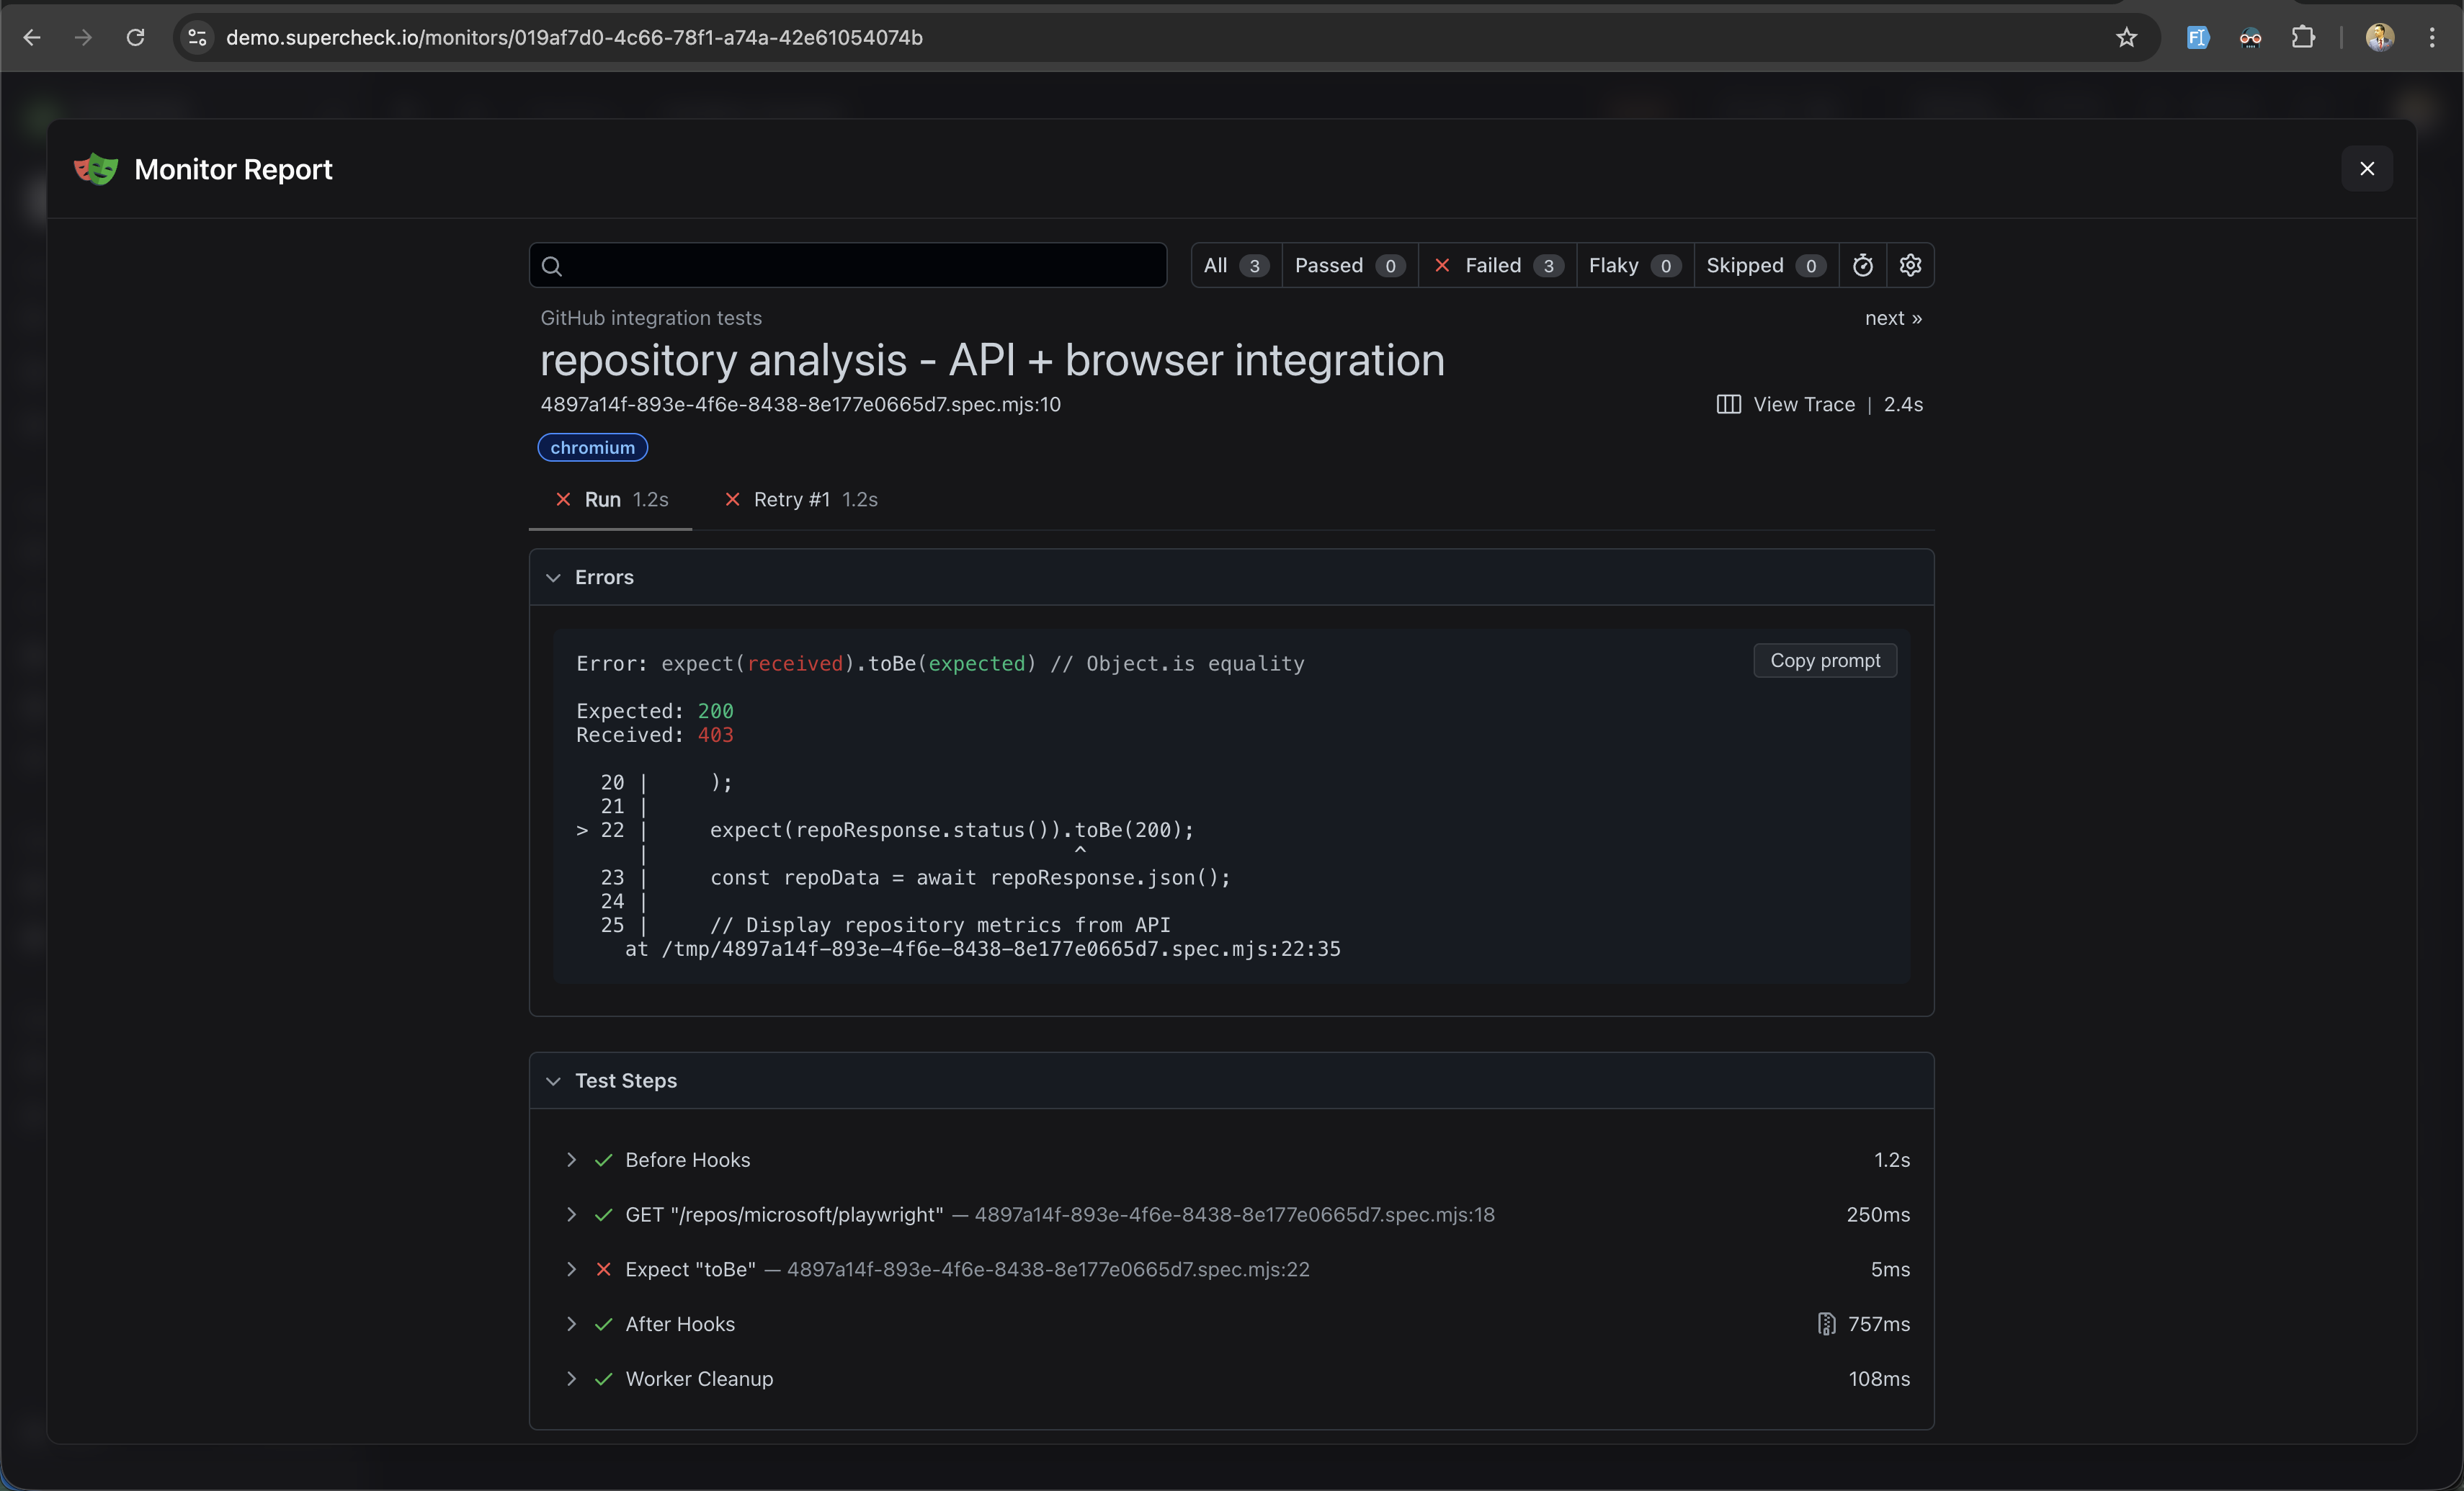Switch to the Retry #1 tab
The height and width of the screenshot is (1491, 2464).
tap(800, 499)
